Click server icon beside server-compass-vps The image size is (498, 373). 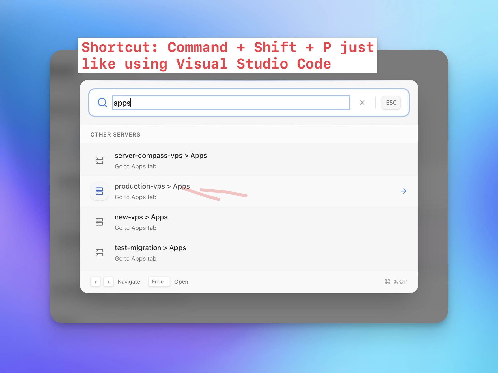click(99, 160)
